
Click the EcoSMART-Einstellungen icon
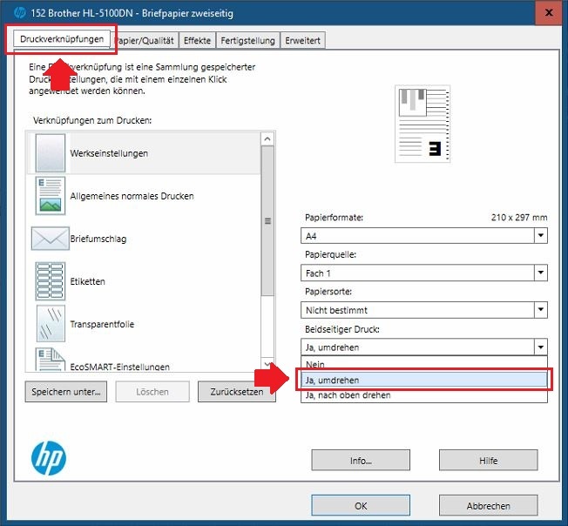tap(51, 359)
